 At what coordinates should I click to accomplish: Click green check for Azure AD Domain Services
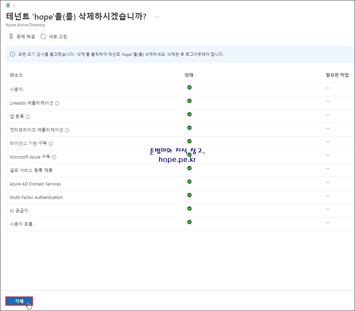[190, 181]
